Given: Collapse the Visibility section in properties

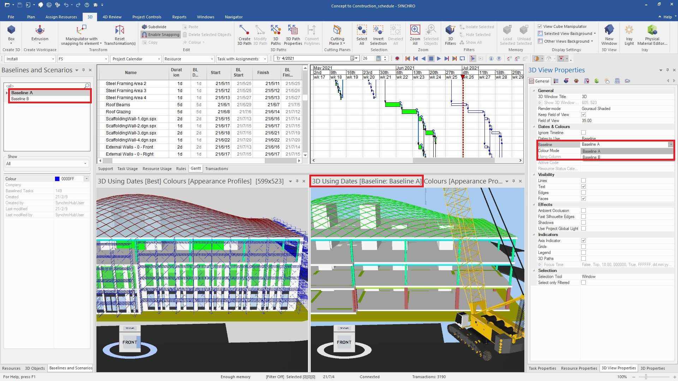Looking at the screenshot, I should [534, 175].
